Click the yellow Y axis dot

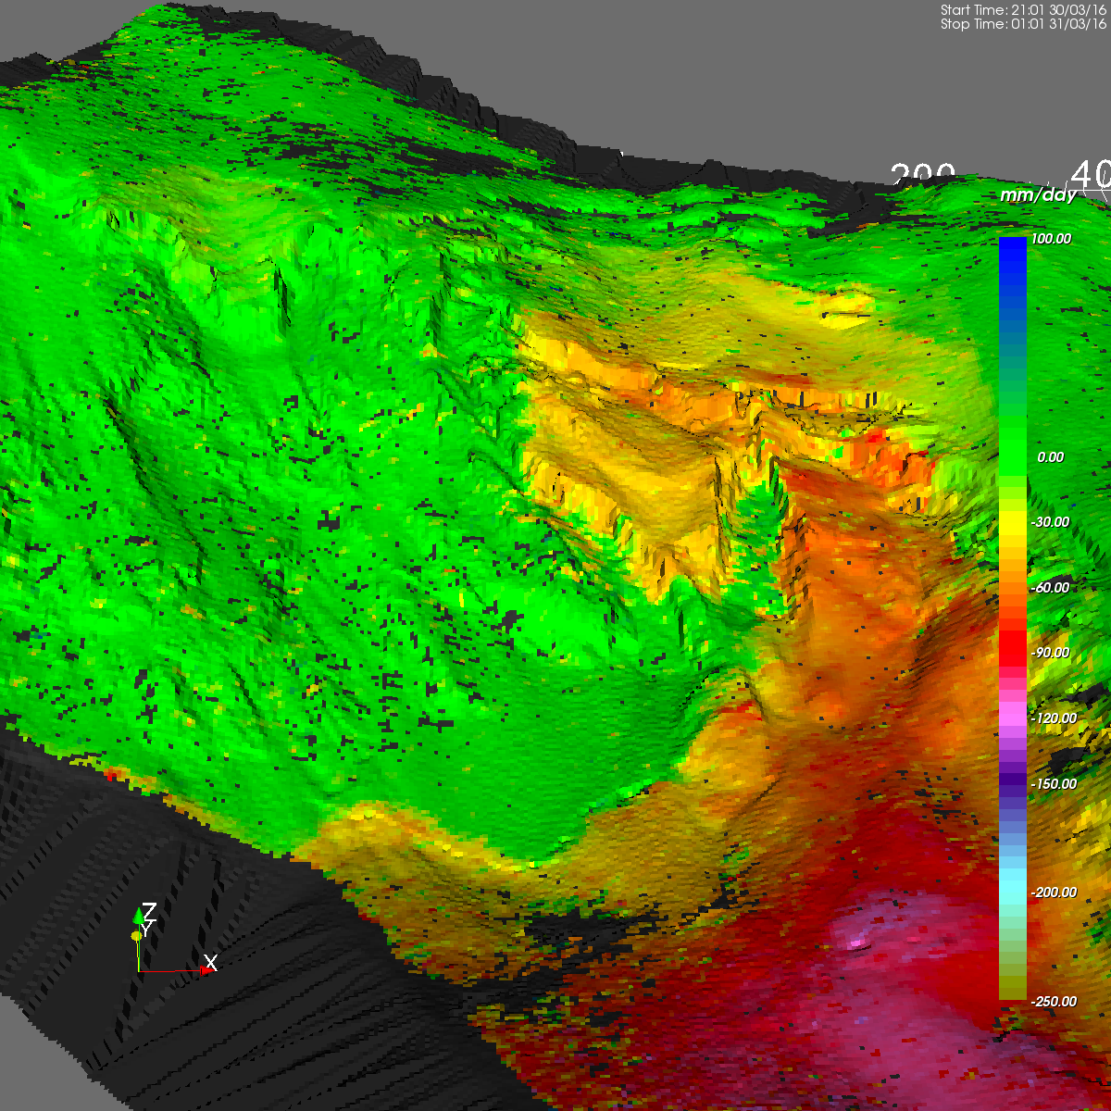(135, 936)
